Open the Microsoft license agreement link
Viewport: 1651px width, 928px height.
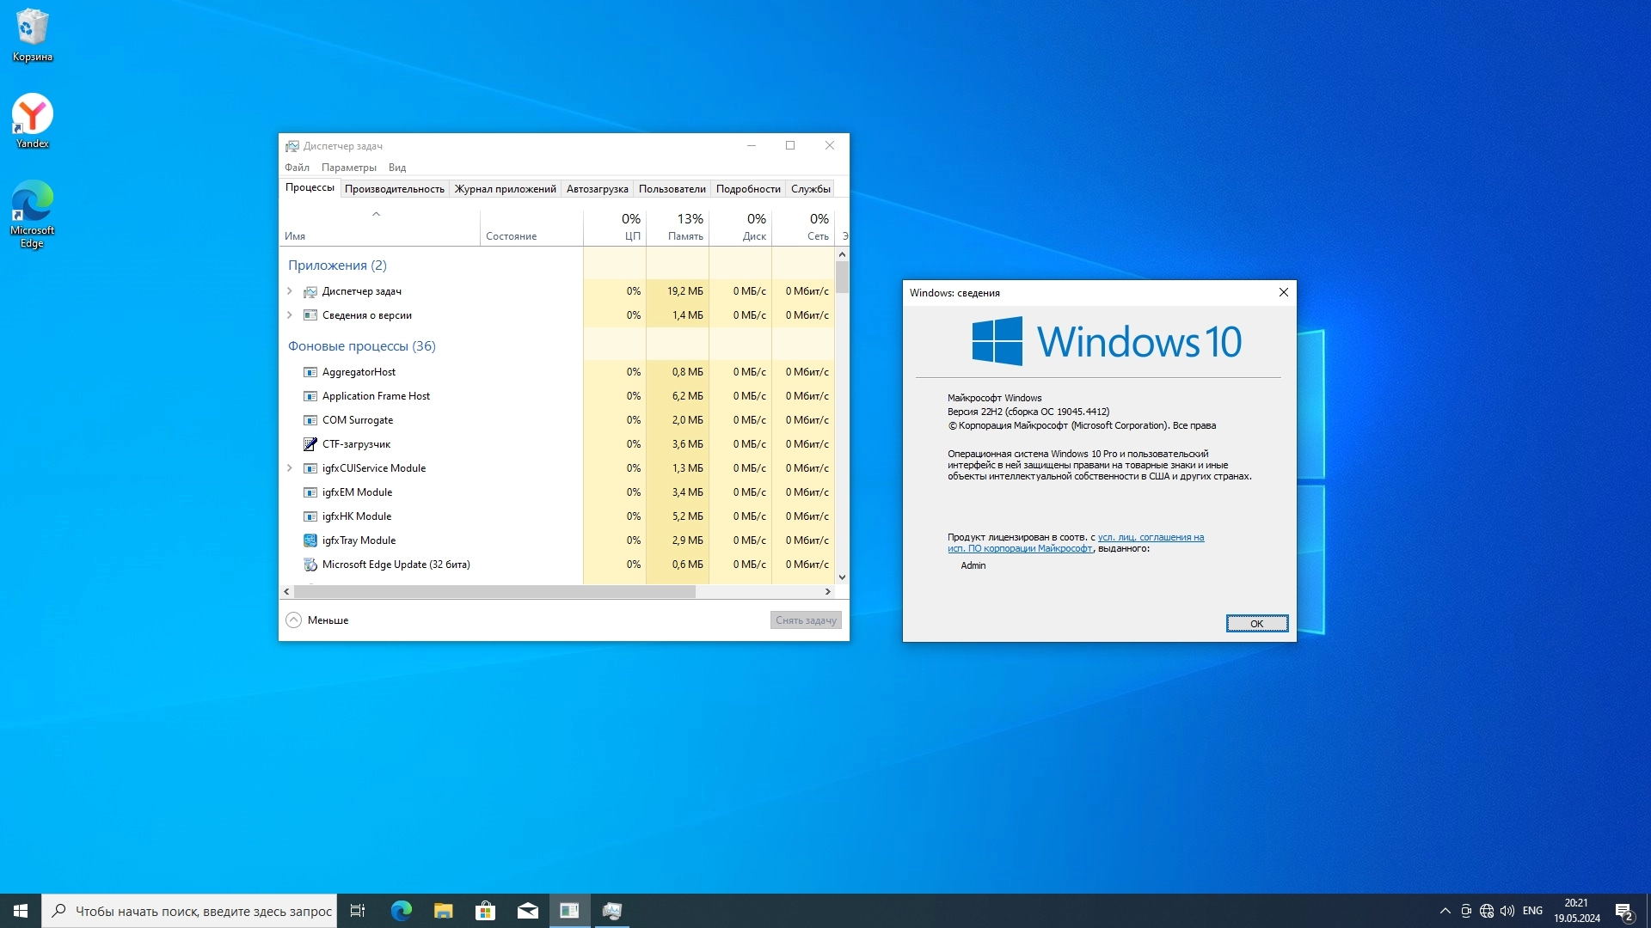1151,538
